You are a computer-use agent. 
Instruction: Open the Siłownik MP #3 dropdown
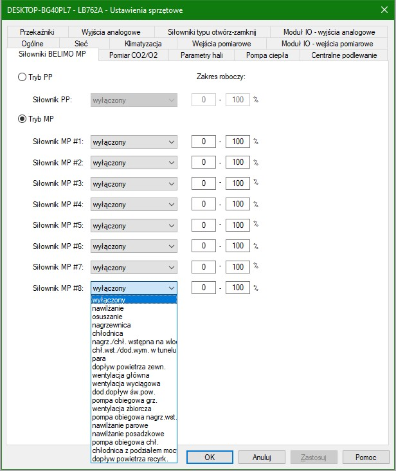coord(134,184)
